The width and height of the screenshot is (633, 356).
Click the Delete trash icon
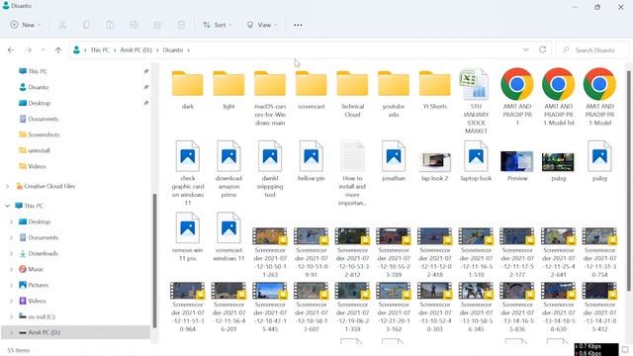(181, 25)
